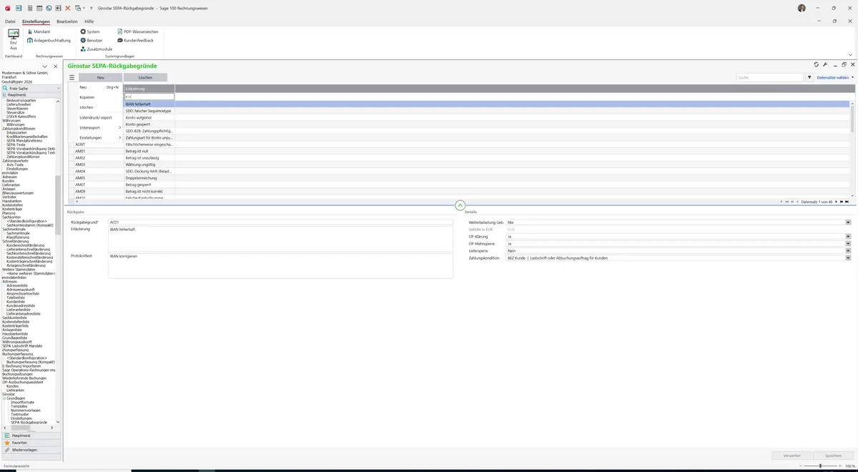This screenshot has height=472, width=858.
Task: Click the Verwerfen button
Action: click(792, 456)
